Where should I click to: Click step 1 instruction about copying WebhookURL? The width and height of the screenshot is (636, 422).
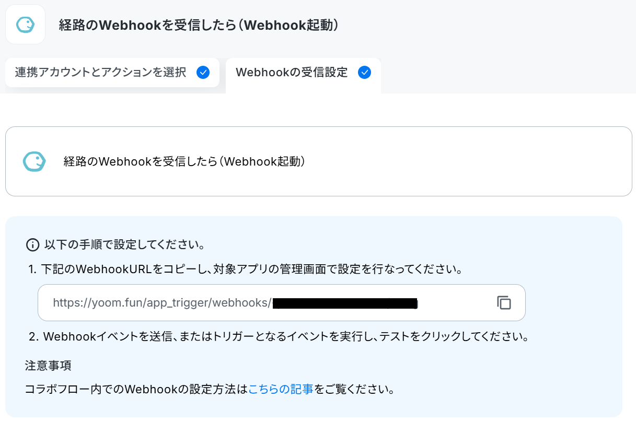coord(246,269)
